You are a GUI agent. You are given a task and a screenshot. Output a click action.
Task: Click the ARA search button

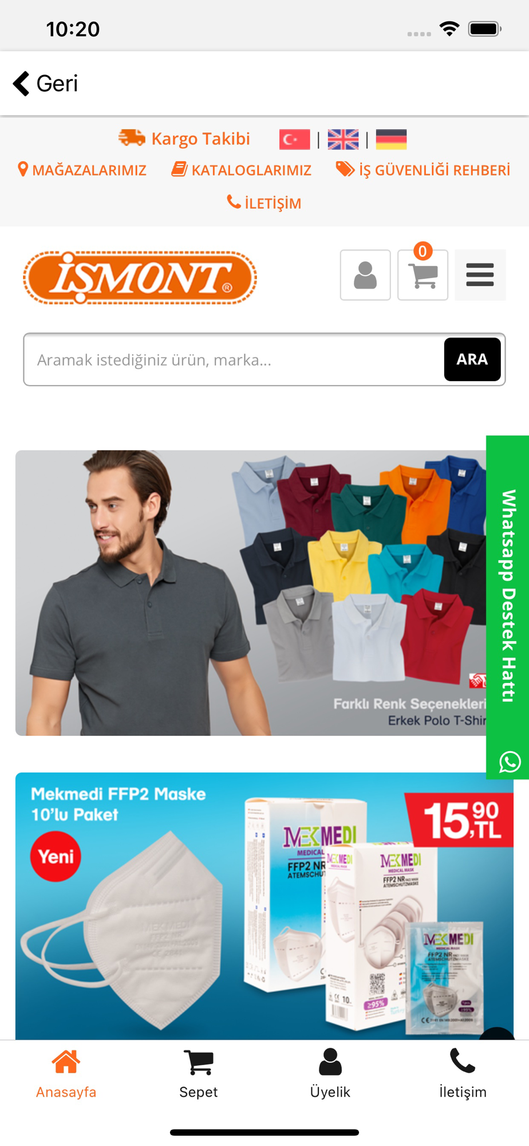[472, 359]
